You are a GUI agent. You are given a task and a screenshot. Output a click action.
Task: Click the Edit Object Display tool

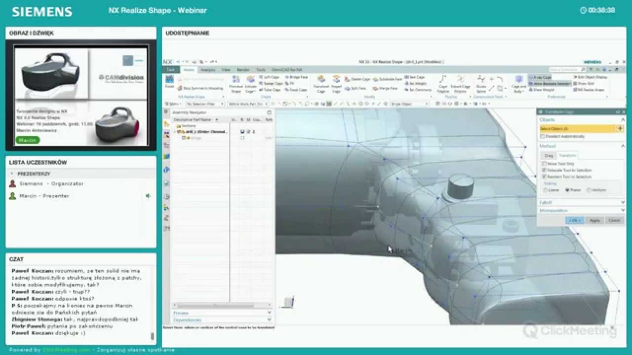589,77
